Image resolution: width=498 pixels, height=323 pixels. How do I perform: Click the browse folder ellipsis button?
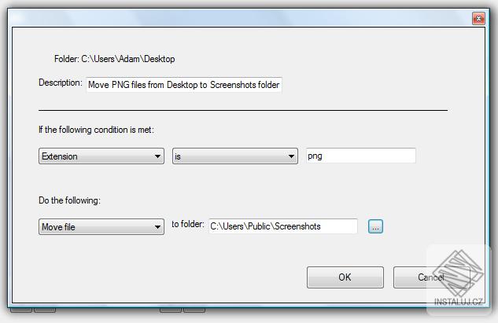[x=375, y=226]
